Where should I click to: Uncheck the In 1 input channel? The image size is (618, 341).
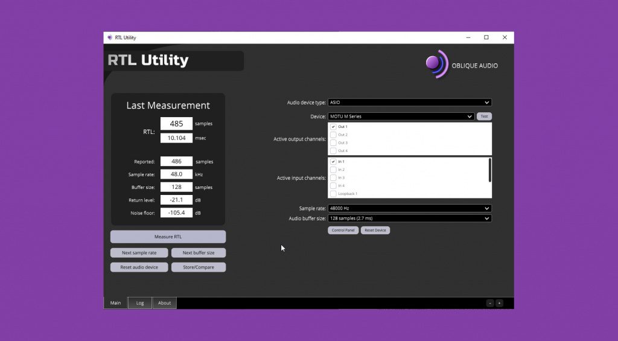tap(333, 162)
